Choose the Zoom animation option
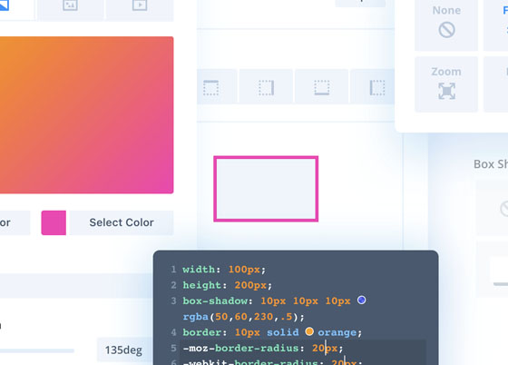 pyautogui.click(x=446, y=84)
